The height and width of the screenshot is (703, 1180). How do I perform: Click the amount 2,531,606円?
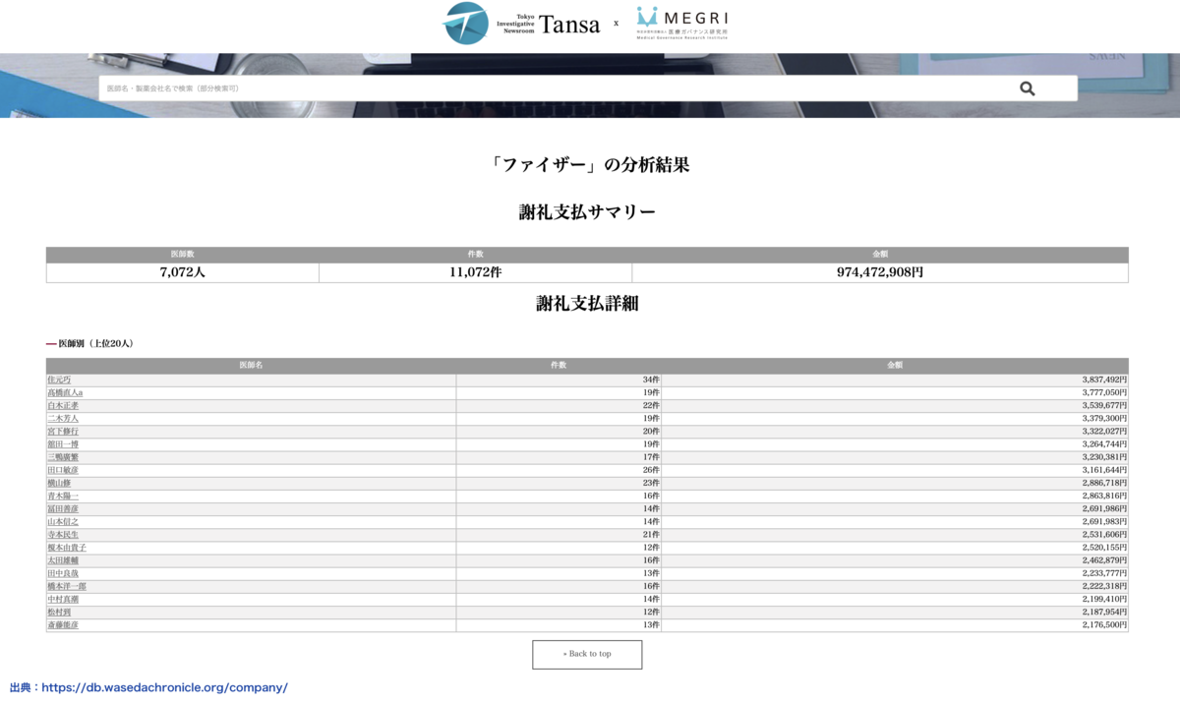point(1104,534)
